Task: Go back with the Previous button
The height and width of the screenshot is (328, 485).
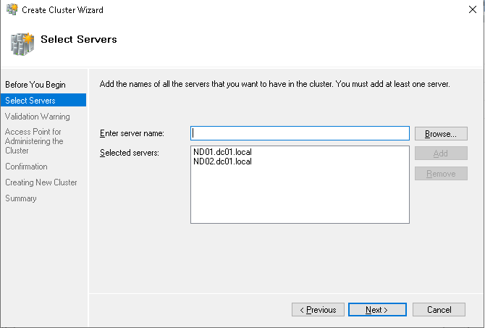Action: pos(318,310)
